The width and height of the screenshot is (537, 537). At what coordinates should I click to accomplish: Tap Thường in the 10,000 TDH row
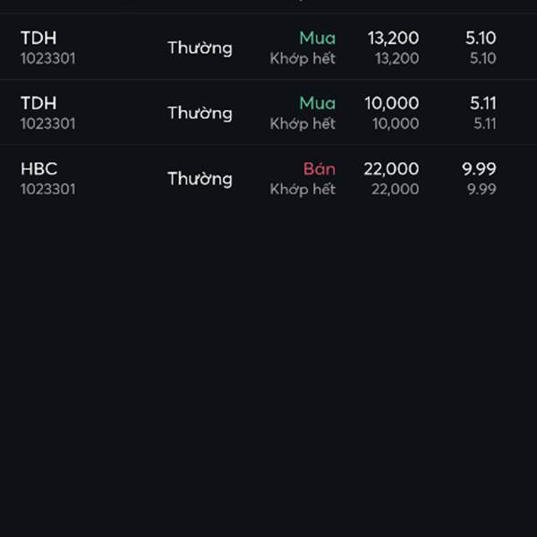[x=200, y=114]
